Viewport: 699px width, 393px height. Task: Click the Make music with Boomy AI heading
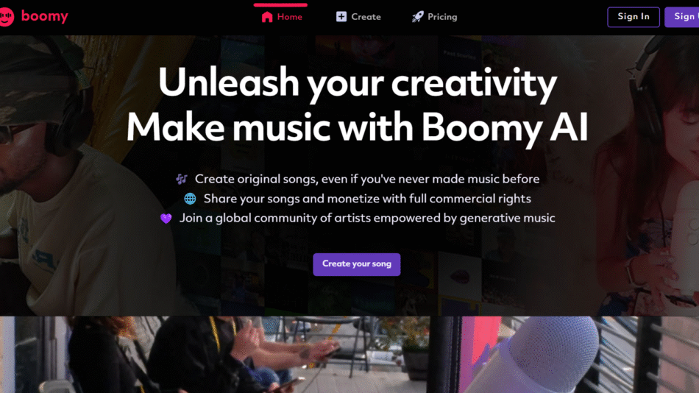click(358, 127)
